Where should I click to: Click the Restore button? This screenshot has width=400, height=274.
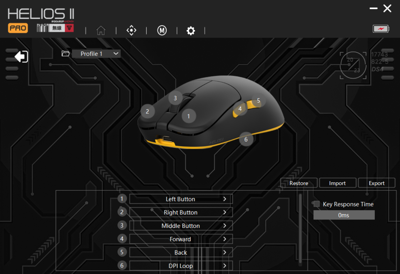click(299, 183)
